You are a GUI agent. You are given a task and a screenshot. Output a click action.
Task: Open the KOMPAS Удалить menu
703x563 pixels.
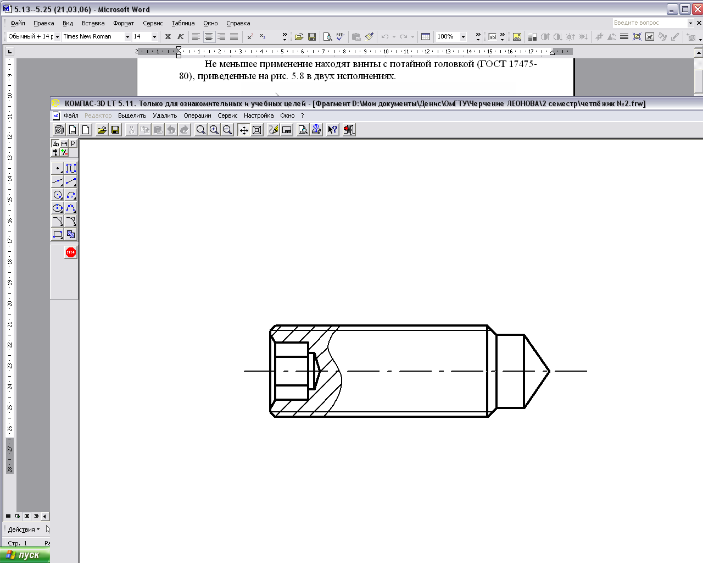point(165,115)
